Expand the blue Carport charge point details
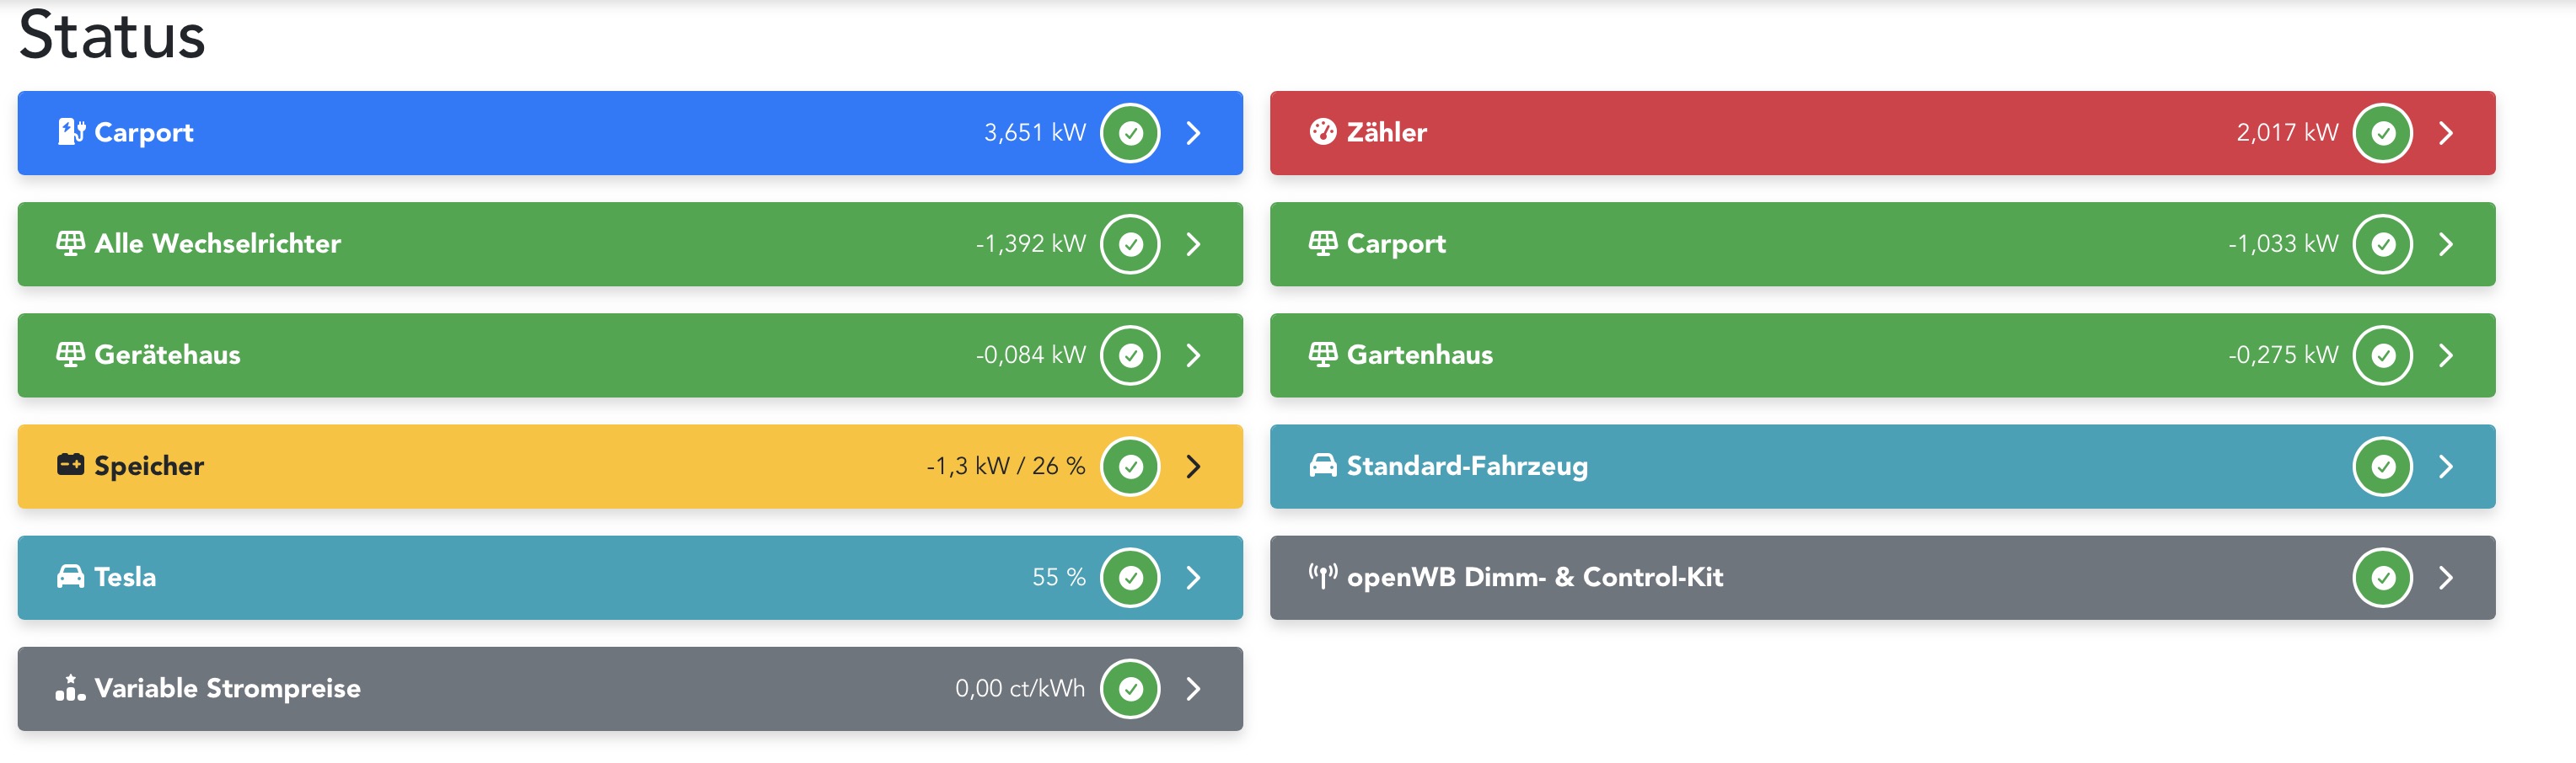The height and width of the screenshot is (763, 2576). (x=1193, y=133)
